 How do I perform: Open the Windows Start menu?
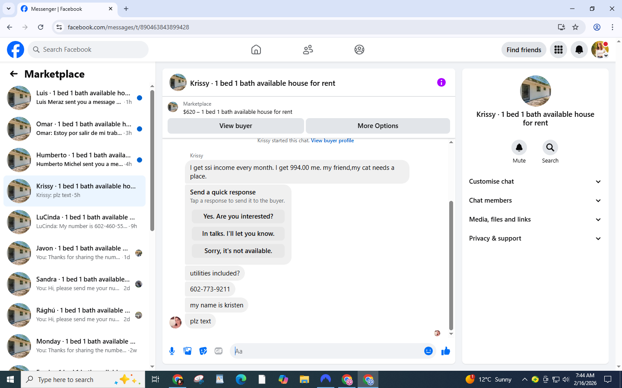[10, 379]
